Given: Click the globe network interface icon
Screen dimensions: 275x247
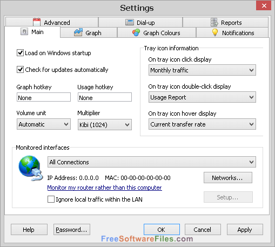Looking at the screenshot, I should coord(31,168).
